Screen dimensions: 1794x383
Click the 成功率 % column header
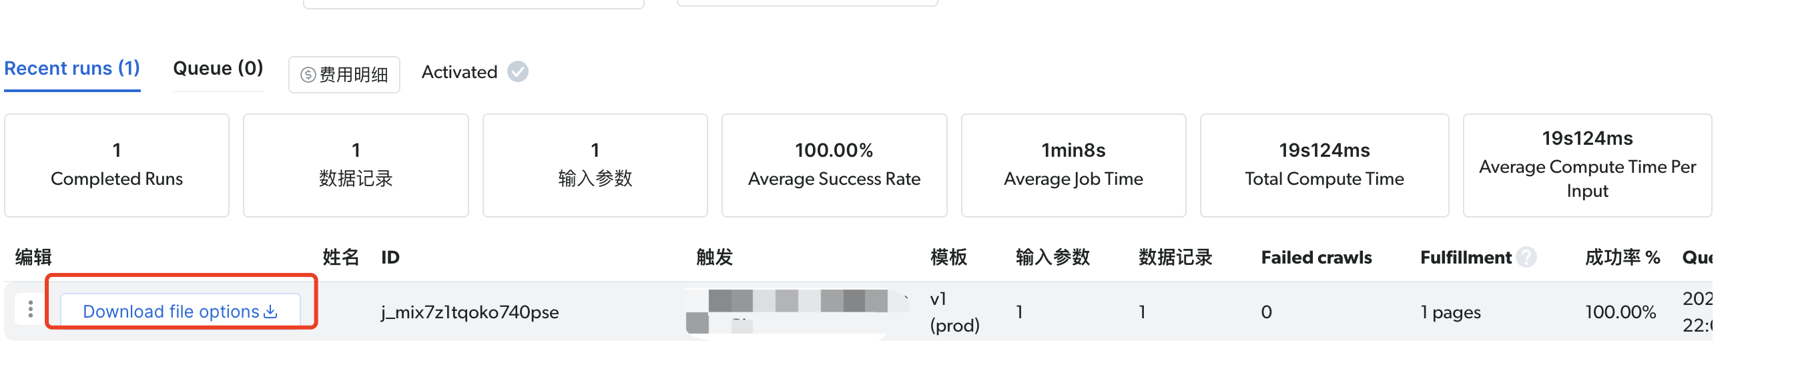1621,258
